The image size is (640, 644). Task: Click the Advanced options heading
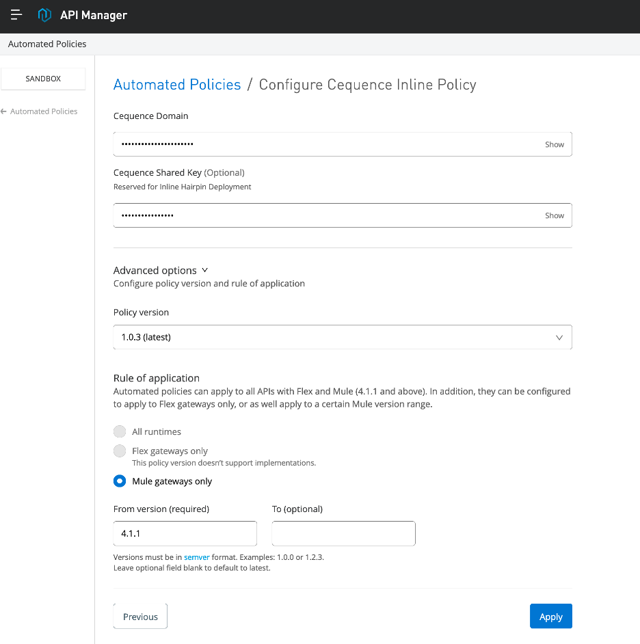155,270
